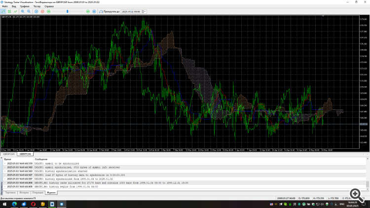Open the calendar dropdown of date field

(144, 11)
